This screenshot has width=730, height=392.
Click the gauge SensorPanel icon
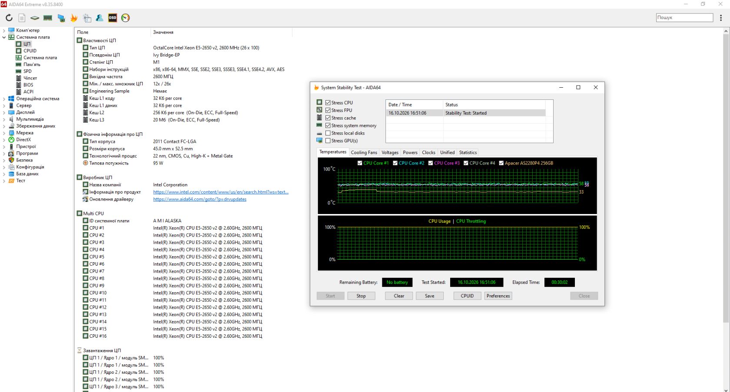coord(126,18)
